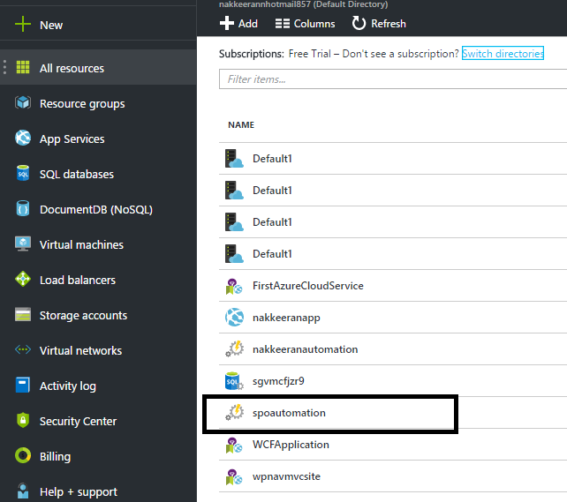Click the DocumentDB (NoSQL) icon
This screenshot has height=502, width=567.
tap(23, 209)
